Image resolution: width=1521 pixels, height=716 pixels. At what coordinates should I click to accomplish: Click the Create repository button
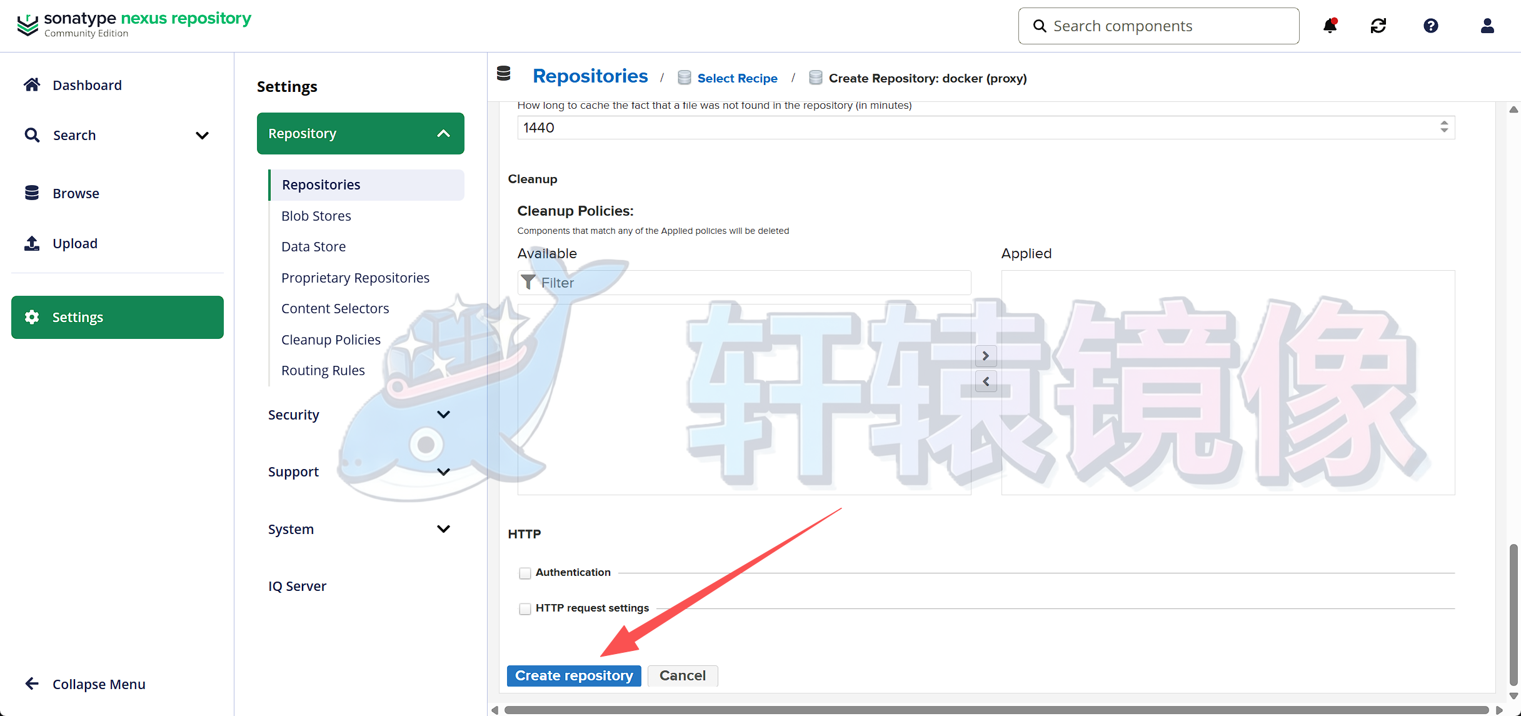tap(573, 675)
